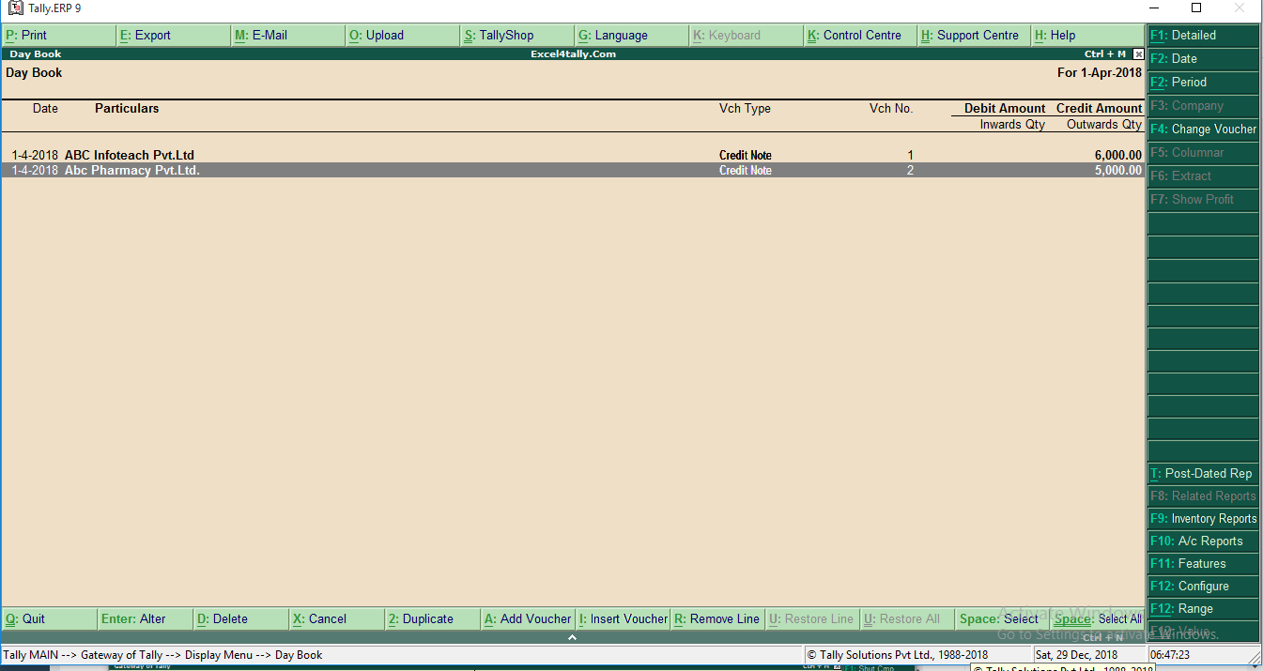Image resolution: width=1263 pixels, height=671 pixels.
Task: Click X: Cancel button
Action: tap(337, 619)
